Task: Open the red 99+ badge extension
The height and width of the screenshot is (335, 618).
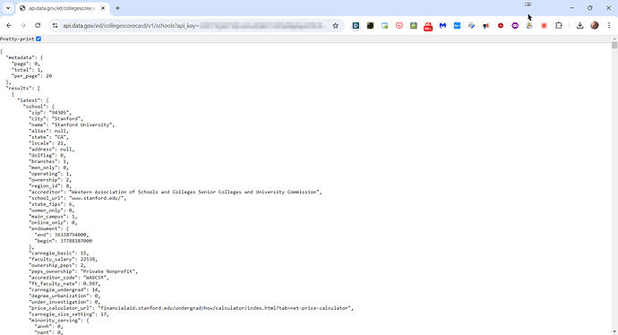Action: pyautogui.click(x=428, y=26)
